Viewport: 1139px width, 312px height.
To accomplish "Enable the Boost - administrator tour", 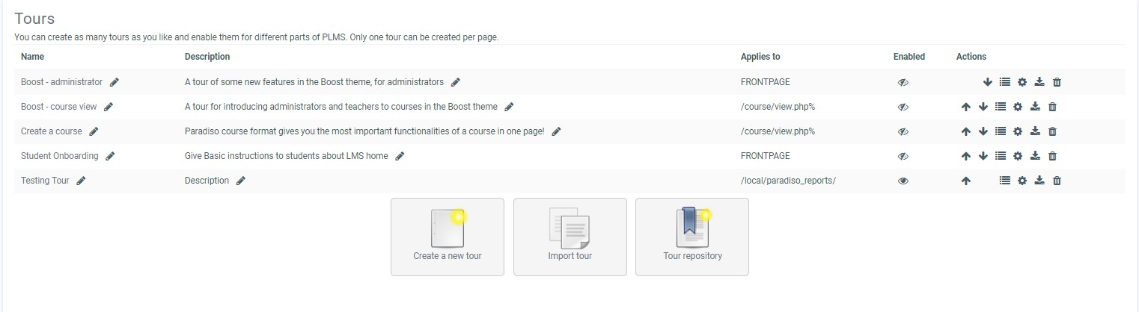I will pyautogui.click(x=903, y=82).
